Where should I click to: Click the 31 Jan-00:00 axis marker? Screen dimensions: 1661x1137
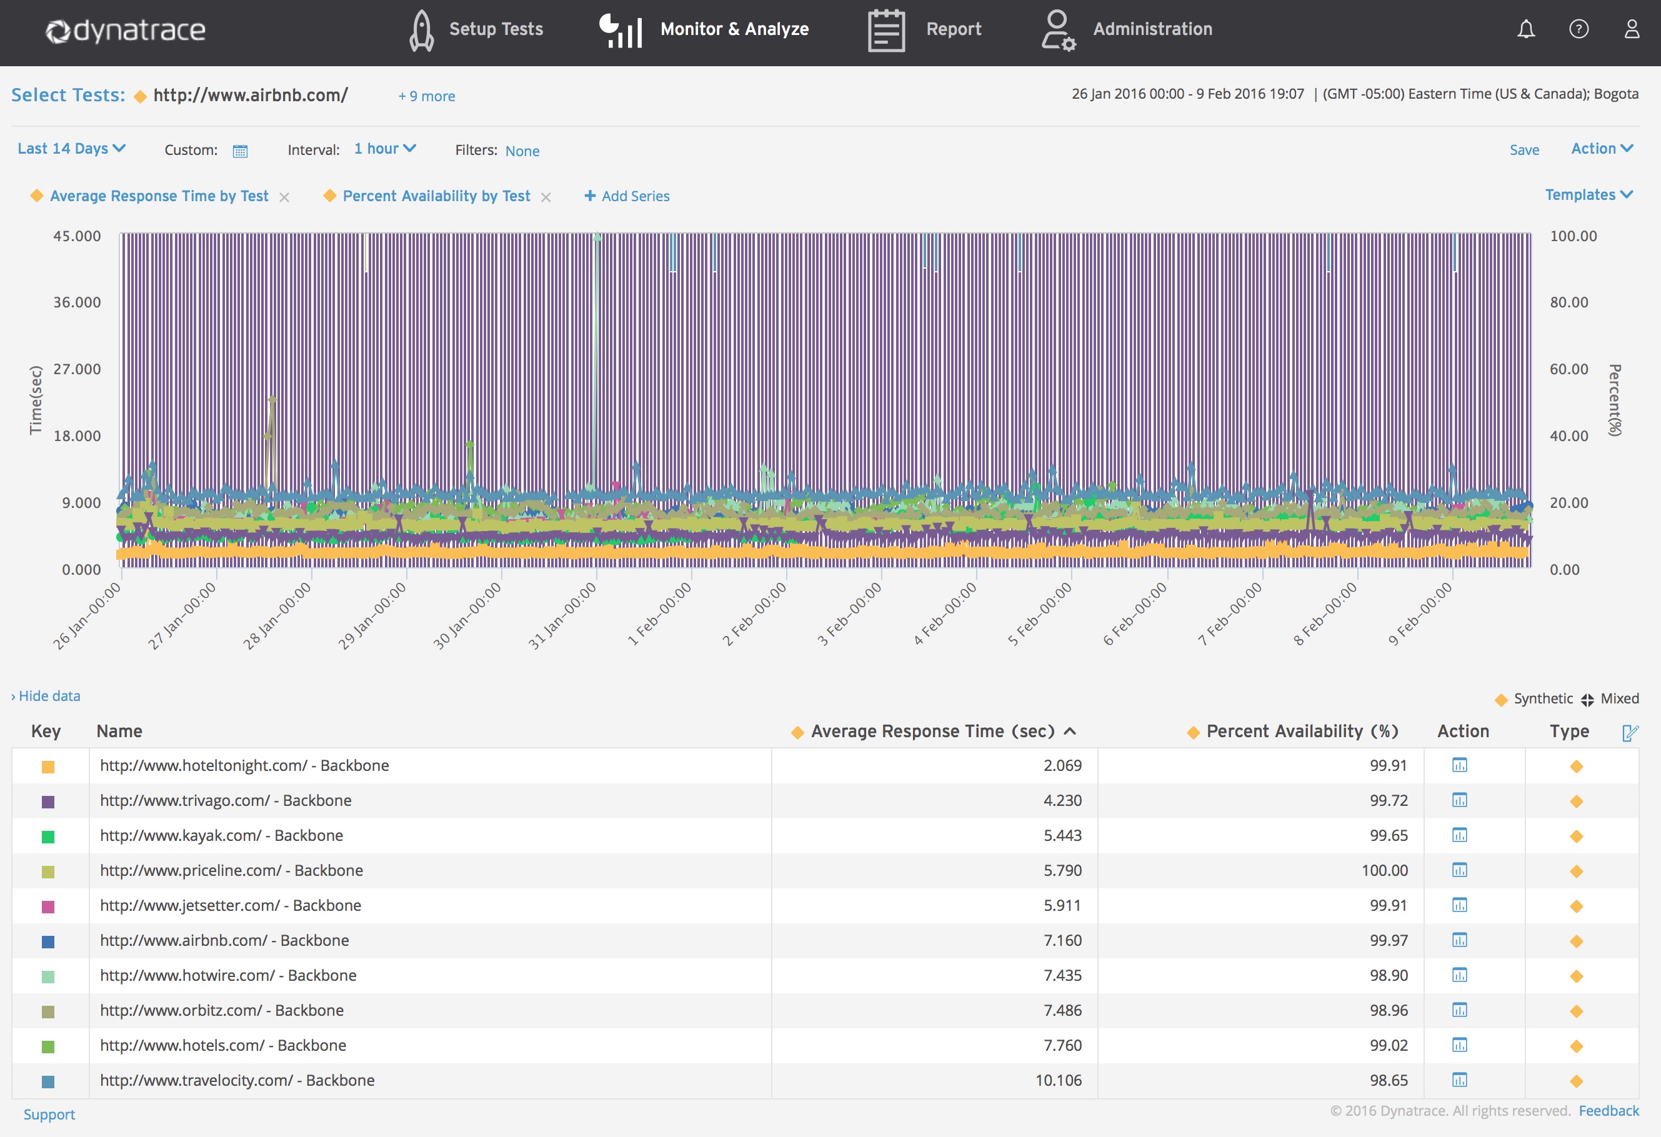tap(562, 616)
